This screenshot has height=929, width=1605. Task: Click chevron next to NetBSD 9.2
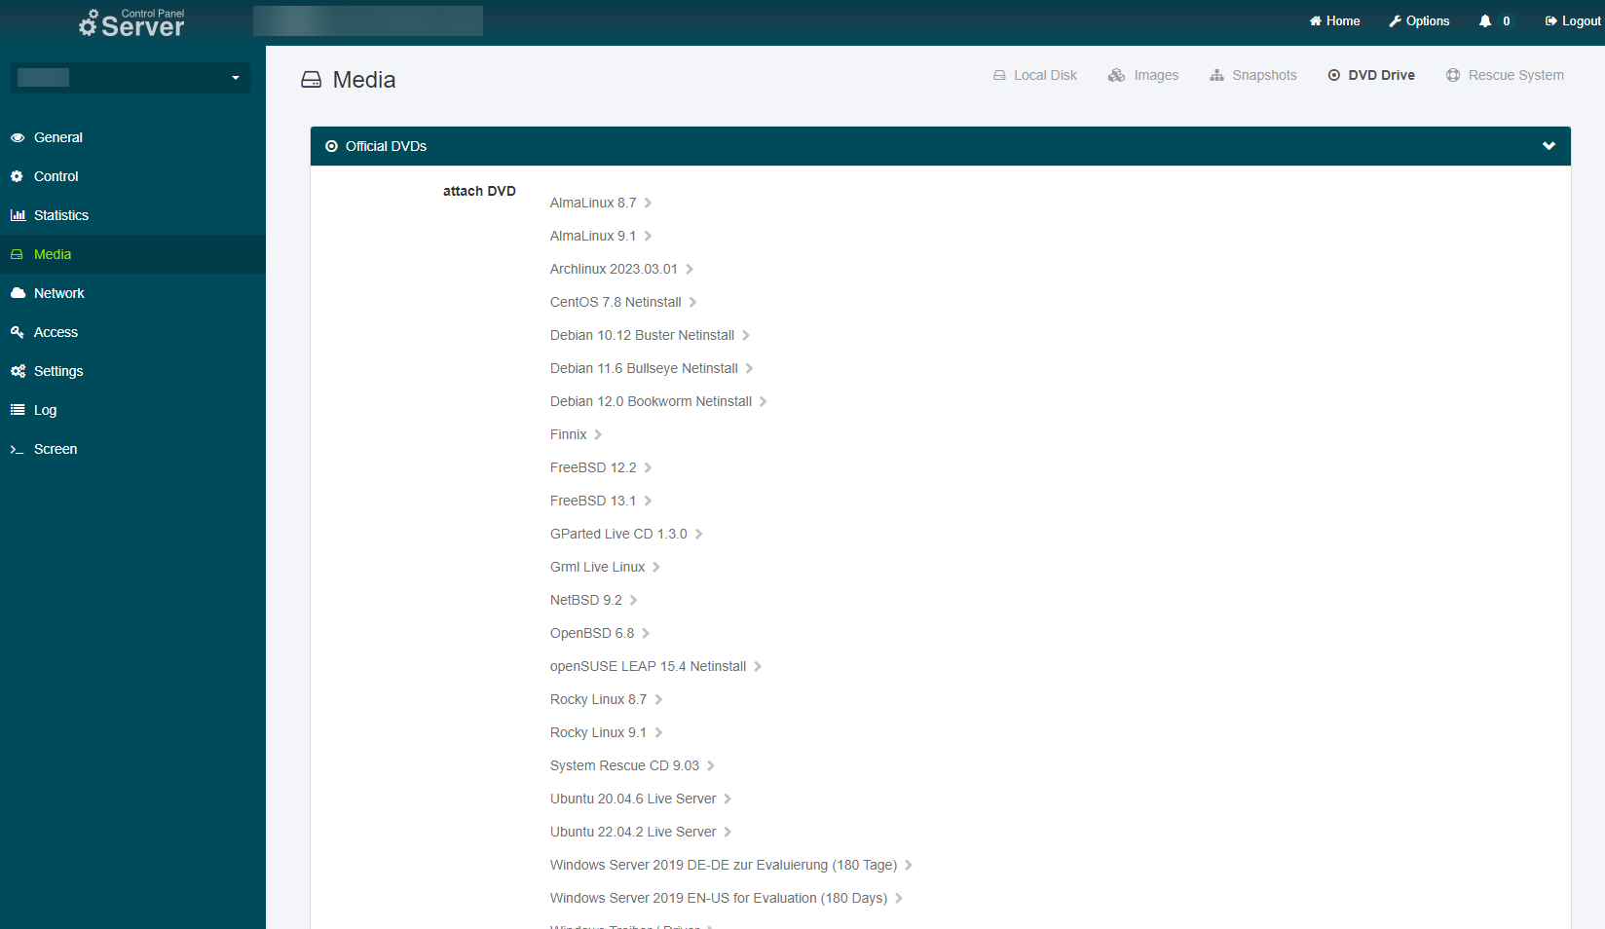[x=633, y=600]
